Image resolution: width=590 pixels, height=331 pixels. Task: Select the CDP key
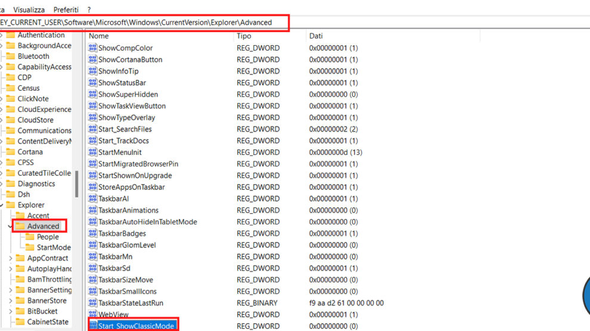pyautogui.click(x=24, y=77)
